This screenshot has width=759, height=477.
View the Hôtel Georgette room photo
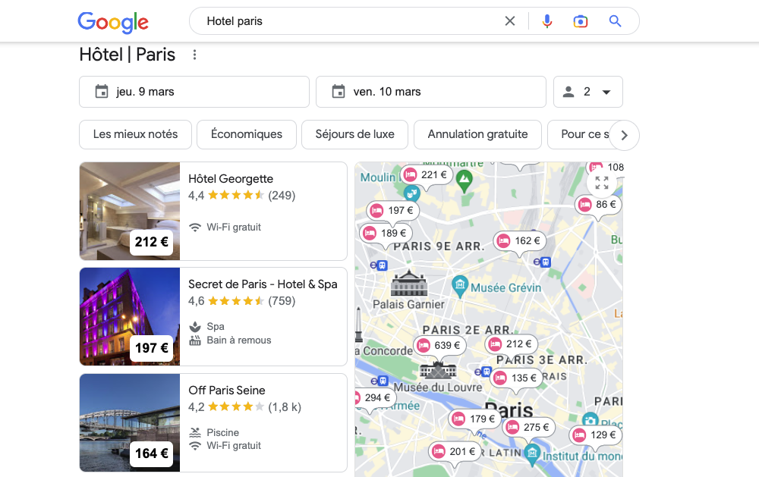[130, 211]
